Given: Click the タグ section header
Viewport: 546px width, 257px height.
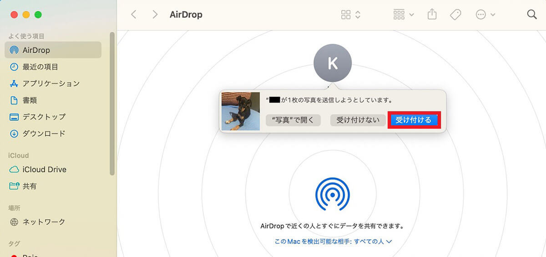Looking at the screenshot, I should pos(14,244).
